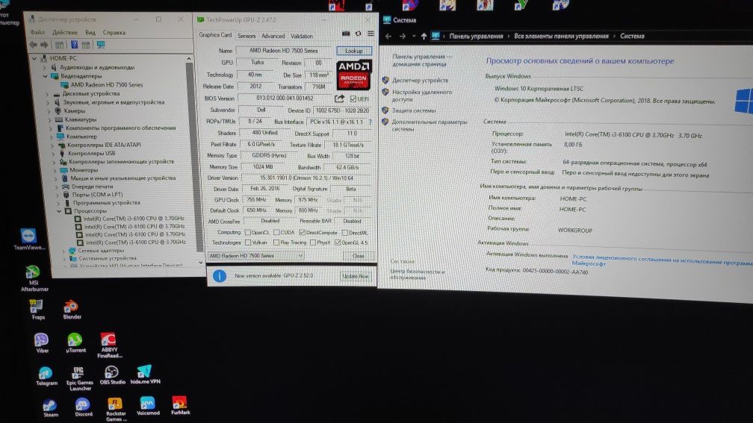Collapse the Видеоадаптеры tree node
The image size is (753, 423).
[46, 76]
